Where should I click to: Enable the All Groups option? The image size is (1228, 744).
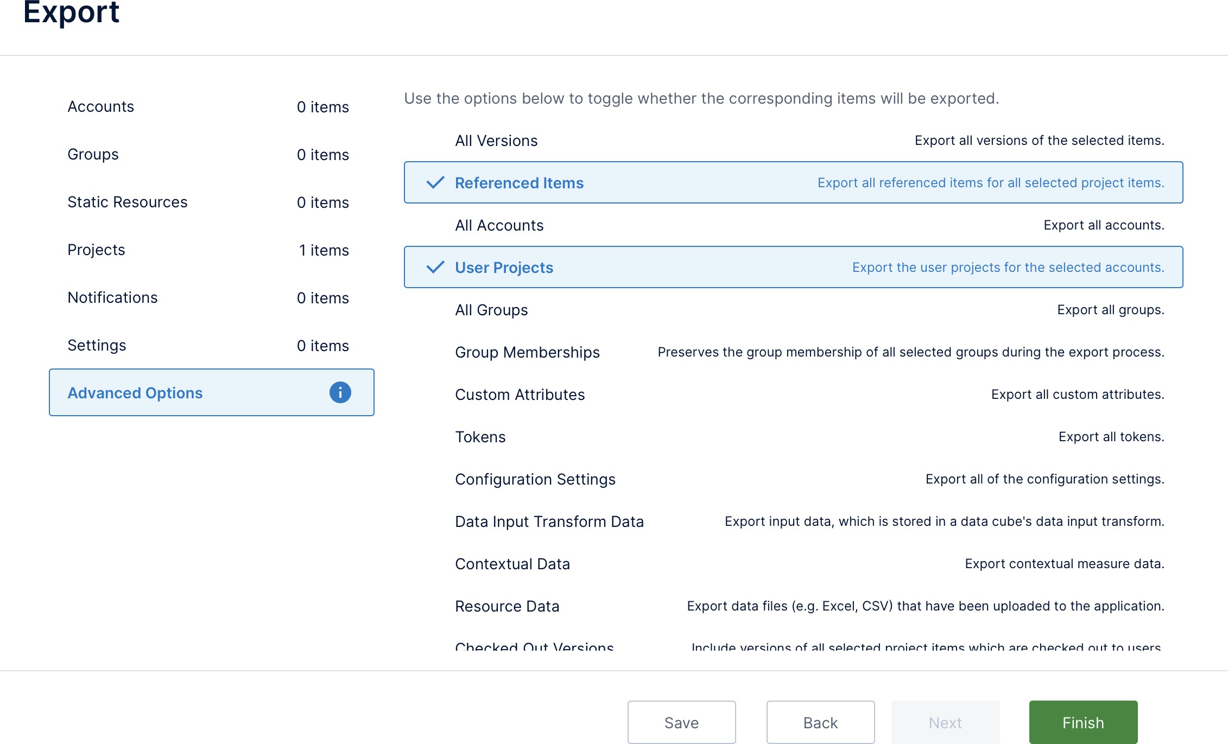(491, 310)
